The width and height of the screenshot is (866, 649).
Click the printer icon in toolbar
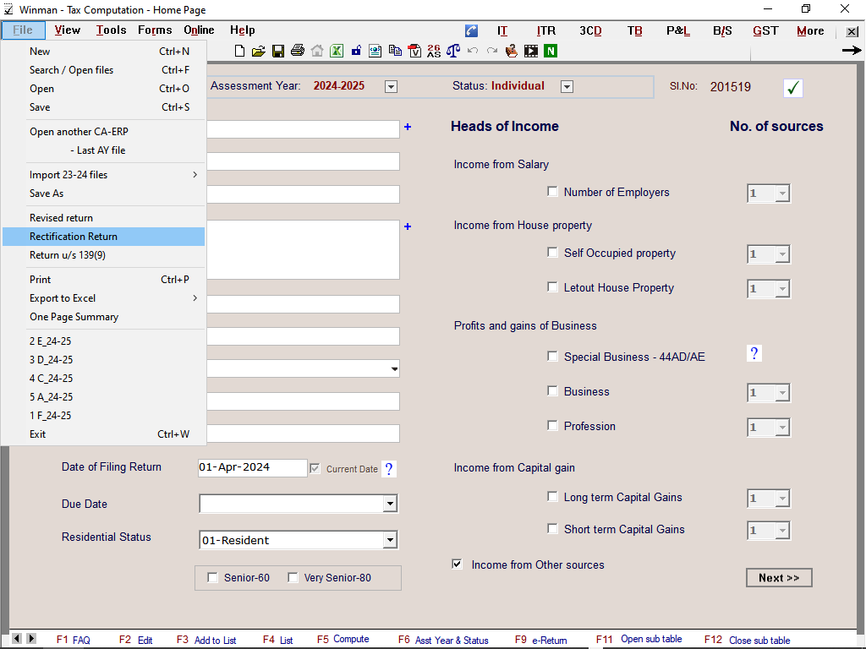(x=298, y=51)
